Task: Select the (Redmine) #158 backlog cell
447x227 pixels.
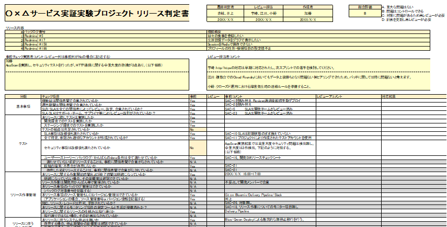Action: coord(115,44)
